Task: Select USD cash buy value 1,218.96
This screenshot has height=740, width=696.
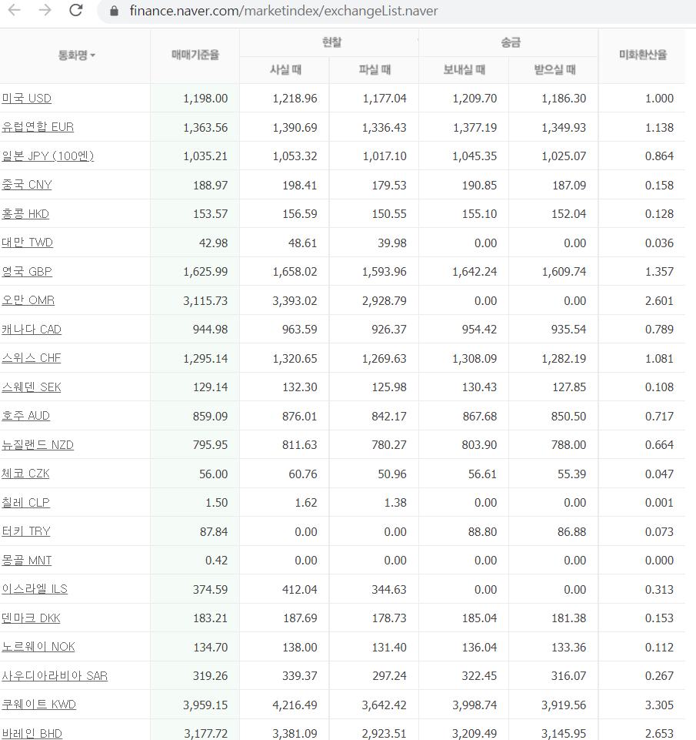Action: coord(295,98)
